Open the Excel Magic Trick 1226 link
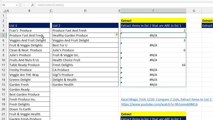The height and width of the screenshot is (120, 213). point(167,99)
